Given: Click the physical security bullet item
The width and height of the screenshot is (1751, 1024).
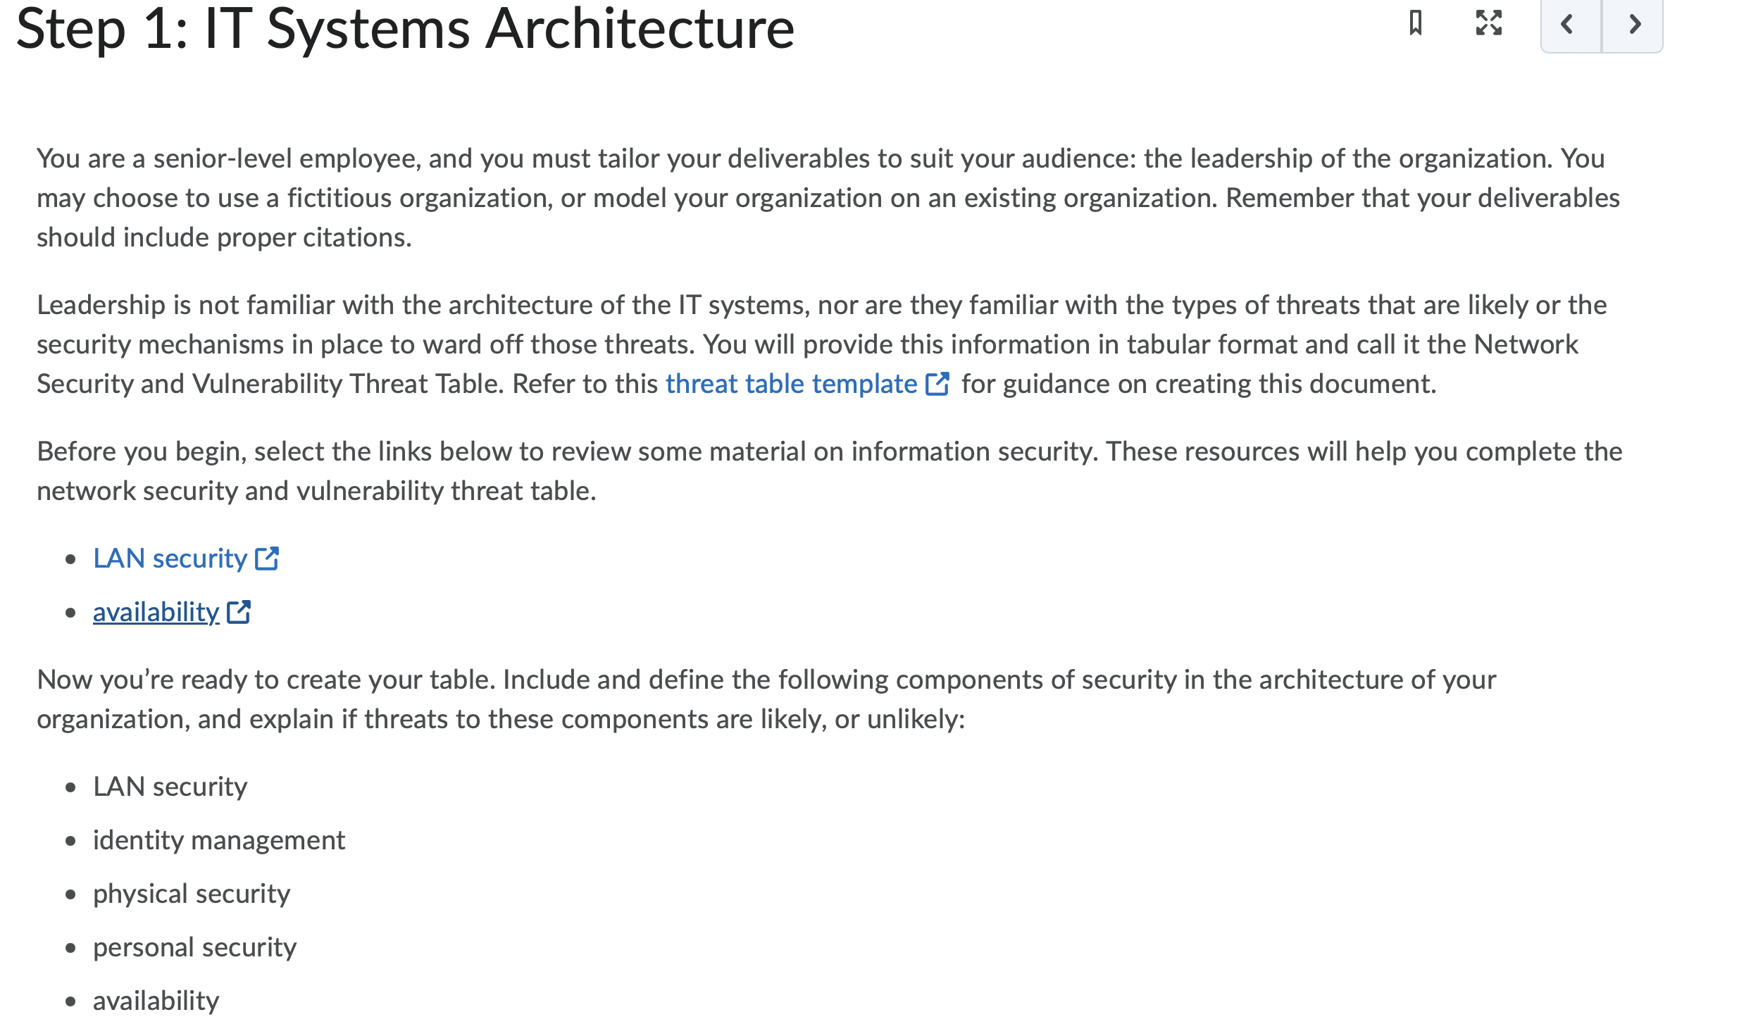Looking at the screenshot, I should point(192,894).
